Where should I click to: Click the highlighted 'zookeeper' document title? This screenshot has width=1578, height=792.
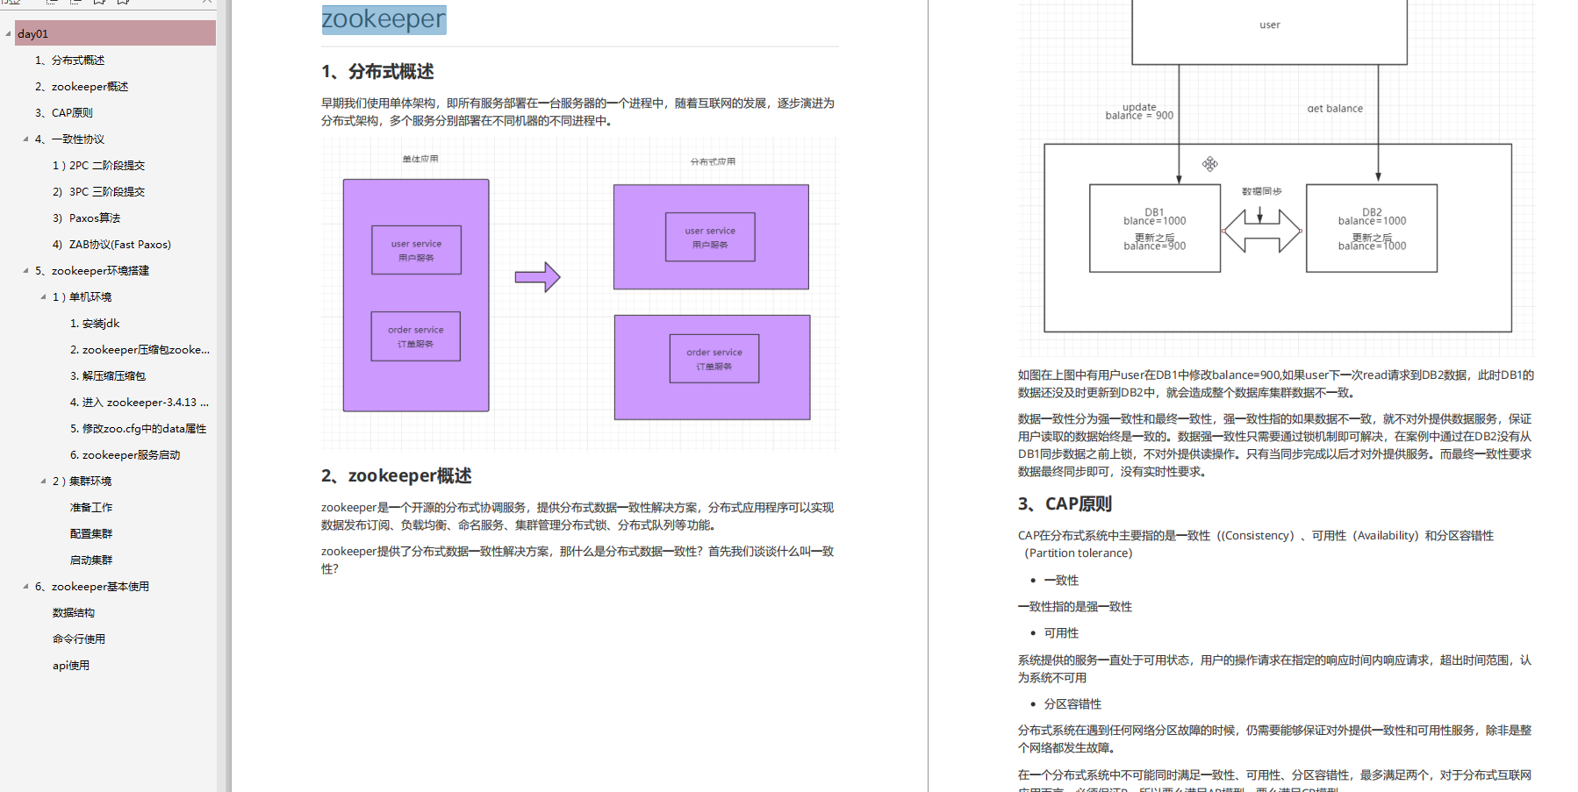(384, 18)
